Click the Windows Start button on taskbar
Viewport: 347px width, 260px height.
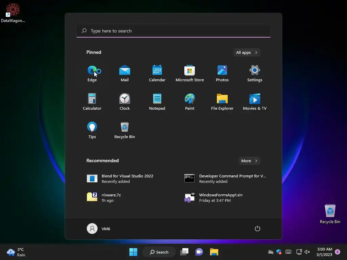tap(133, 252)
